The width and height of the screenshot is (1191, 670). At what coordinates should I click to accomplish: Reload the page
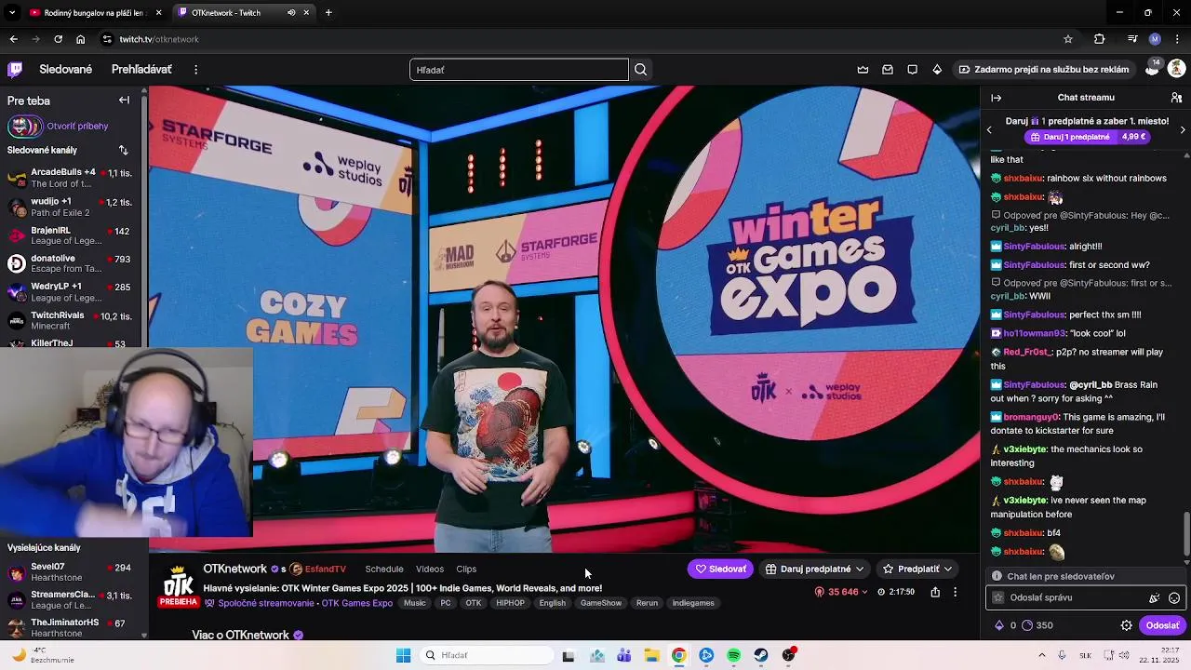click(x=58, y=39)
